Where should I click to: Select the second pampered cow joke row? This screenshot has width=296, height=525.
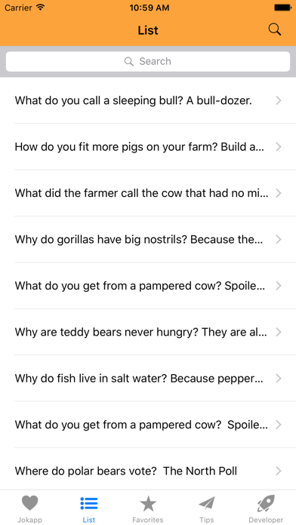(x=148, y=425)
